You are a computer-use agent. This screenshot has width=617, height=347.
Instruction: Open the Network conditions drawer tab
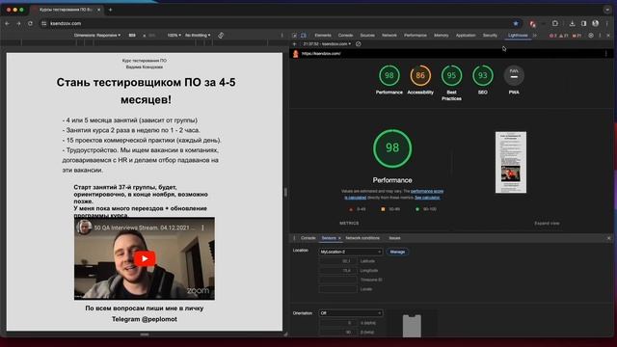coord(362,238)
